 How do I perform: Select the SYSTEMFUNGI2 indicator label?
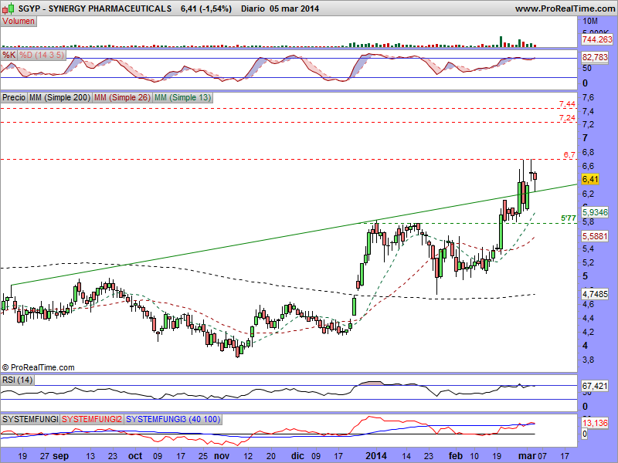tap(92, 419)
